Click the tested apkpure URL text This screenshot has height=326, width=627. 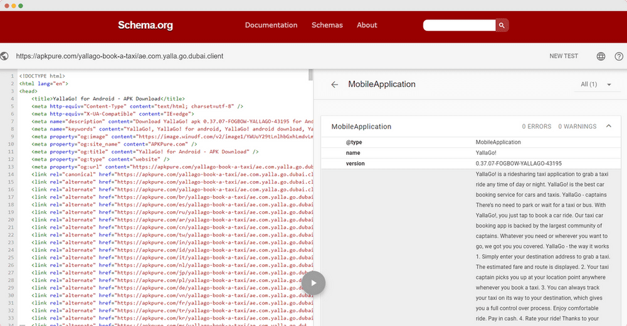(120, 56)
